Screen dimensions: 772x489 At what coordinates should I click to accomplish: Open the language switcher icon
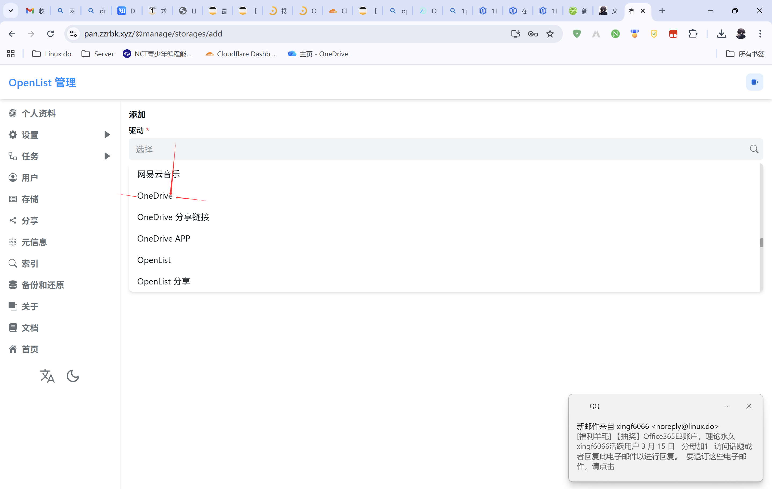coord(47,376)
